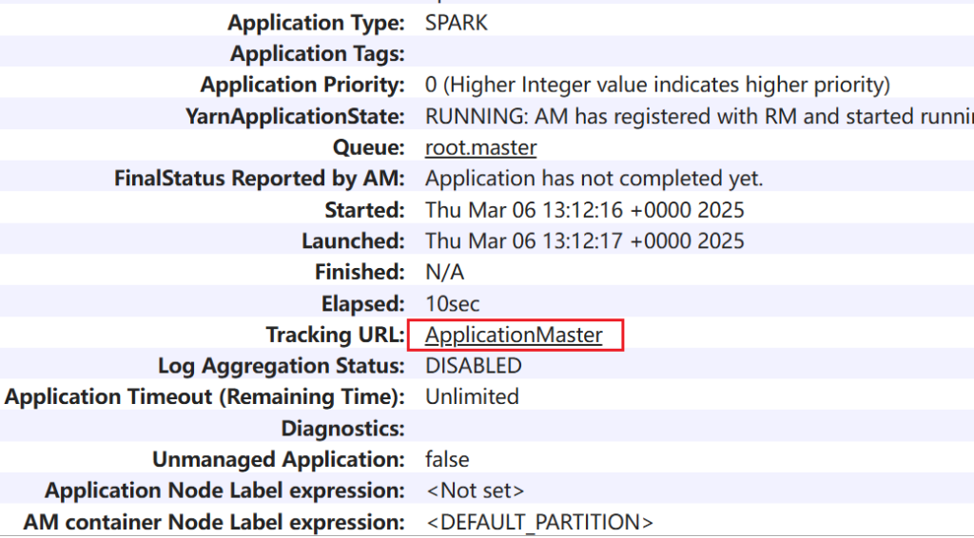Open the ApplicationMaster tracking URL link
This screenshot has height=538, width=974.
coord(514,336)
